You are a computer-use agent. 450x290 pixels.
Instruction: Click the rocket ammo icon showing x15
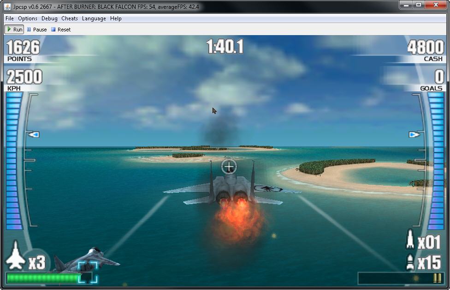(410, 262)
